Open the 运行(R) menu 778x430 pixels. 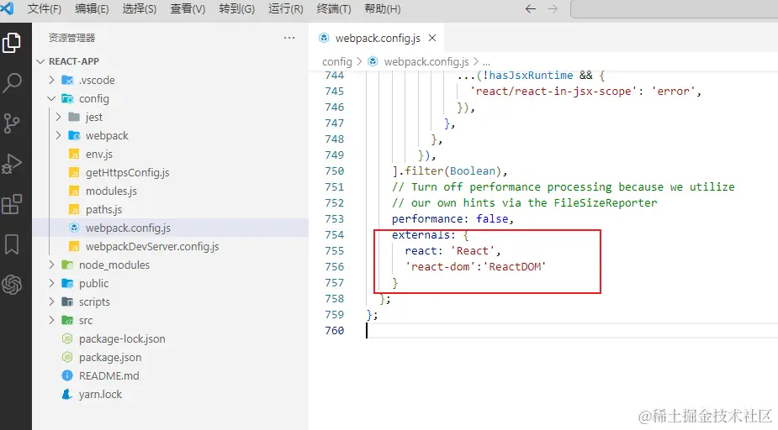point(285,9)
